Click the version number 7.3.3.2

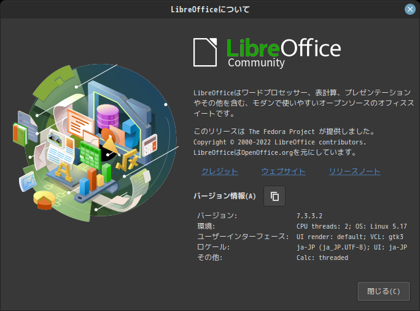pos(309,216)
